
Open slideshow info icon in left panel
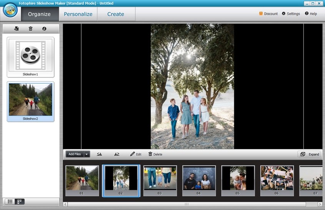(44, 29)
